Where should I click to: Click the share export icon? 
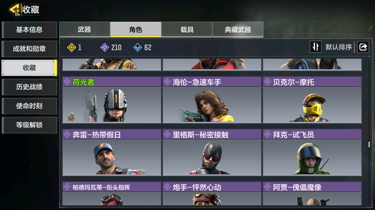[x=363, y=47]
